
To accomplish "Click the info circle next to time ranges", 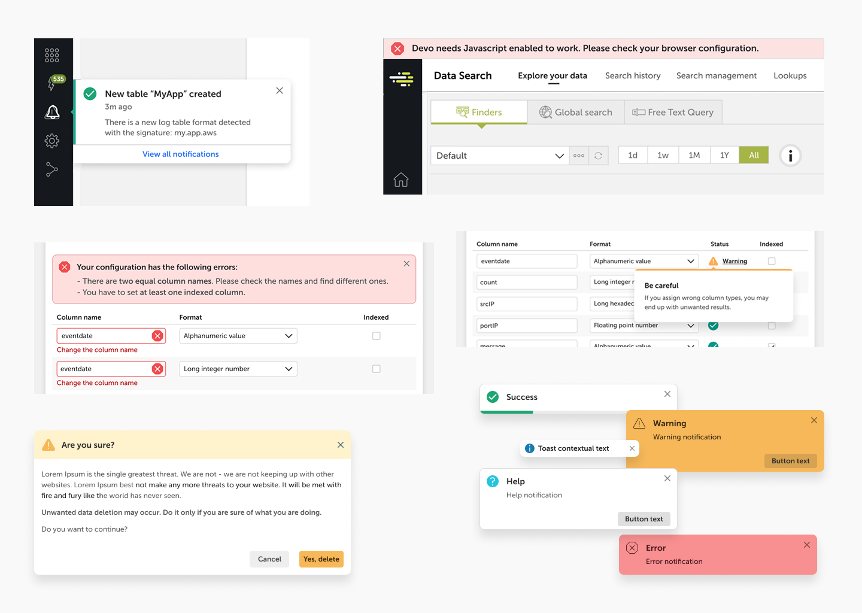I will 790,155.
